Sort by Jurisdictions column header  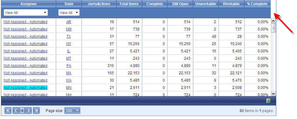coord(99,4)
